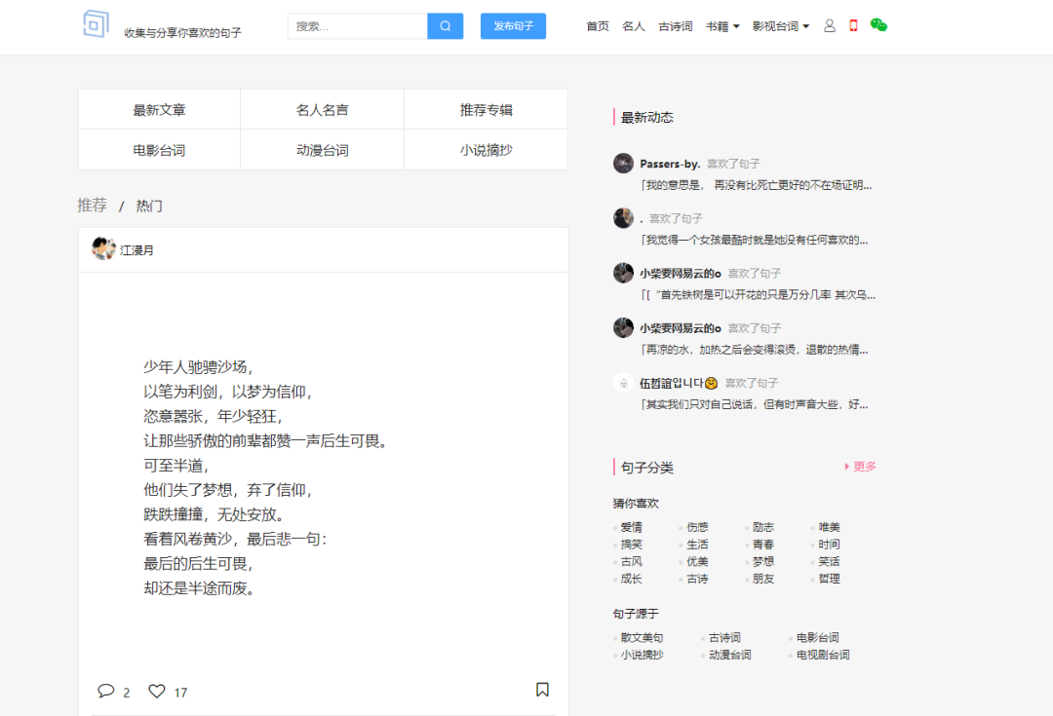Open the 动漫台词 tile in the grid
The height and width of the screenshot is (716, 1053).
[x=322, y=150]
